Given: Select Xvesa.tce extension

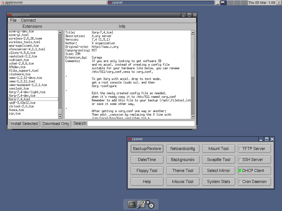Looking at the screenshot, I should click(x=33, y=110).
